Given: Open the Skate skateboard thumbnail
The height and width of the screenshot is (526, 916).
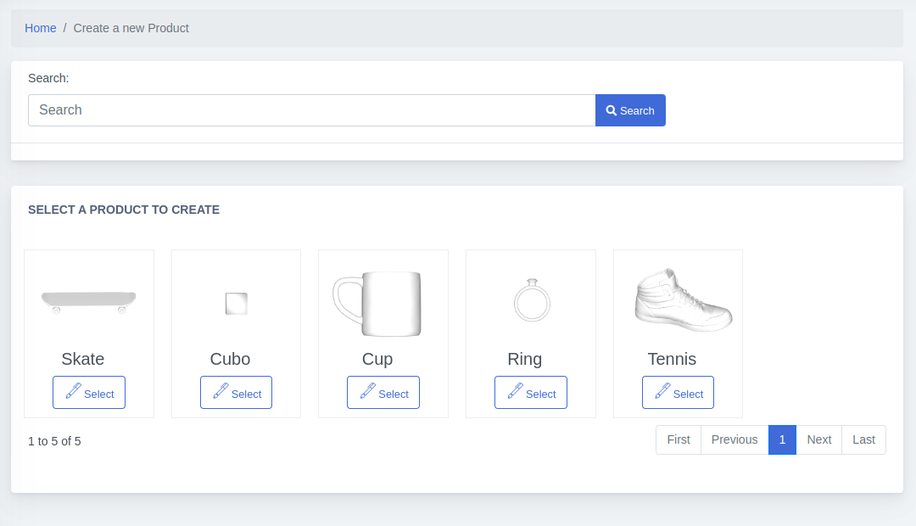Looking at the screenshot, I should (x=89, y=301).
